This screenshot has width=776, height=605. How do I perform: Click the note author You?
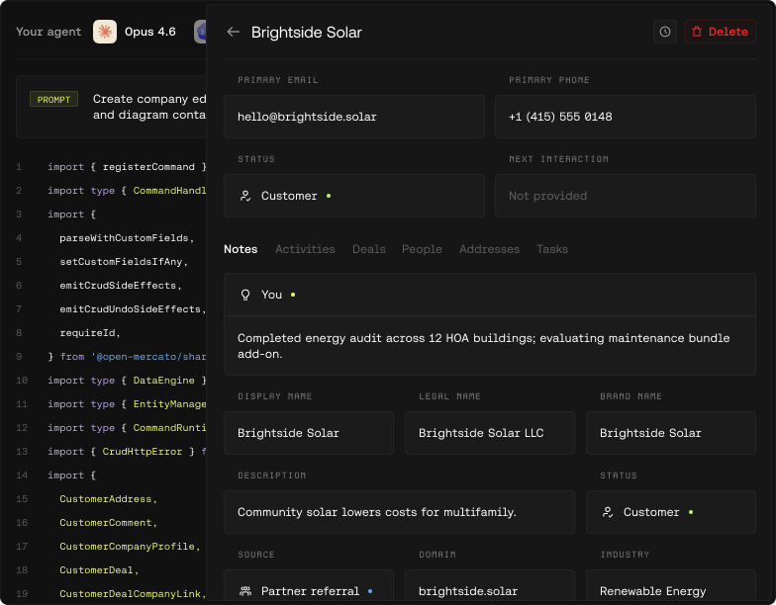pos(271,295)
